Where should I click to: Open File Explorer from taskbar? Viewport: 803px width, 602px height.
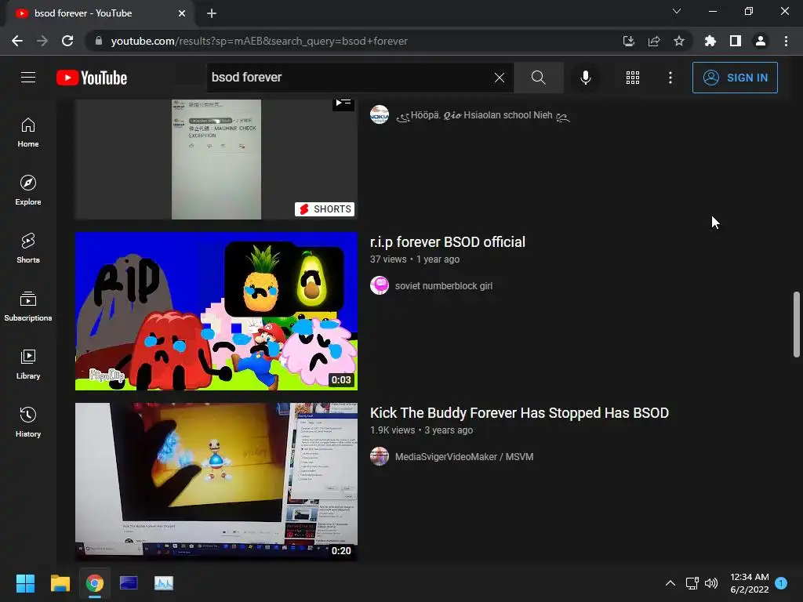(x=60, y=583)
